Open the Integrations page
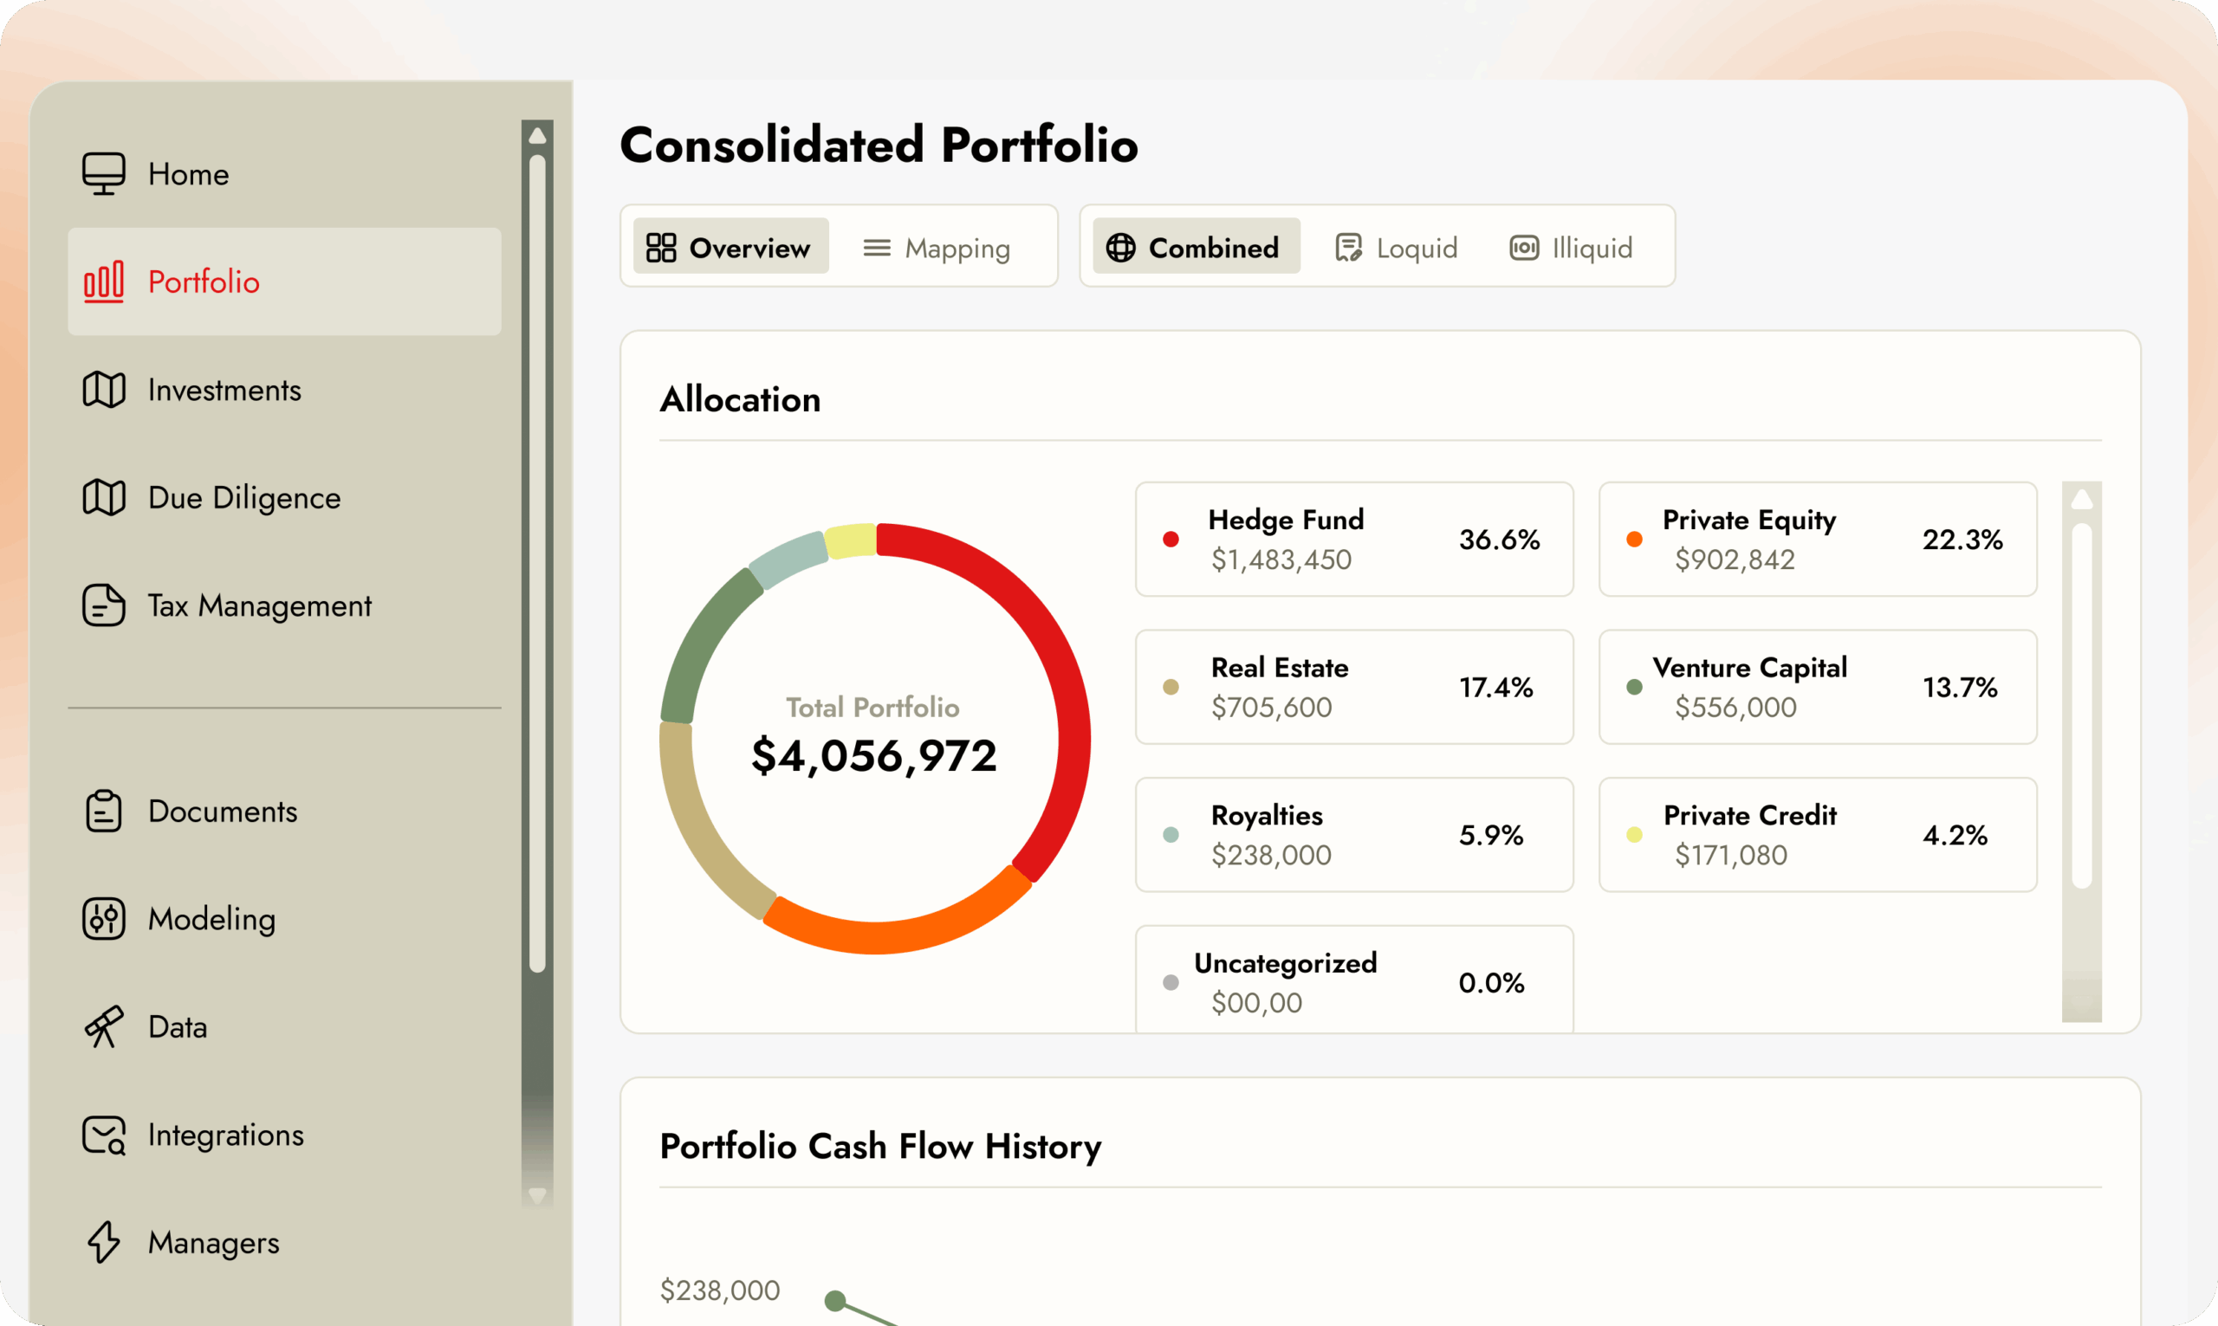 tap(284, 1135)
